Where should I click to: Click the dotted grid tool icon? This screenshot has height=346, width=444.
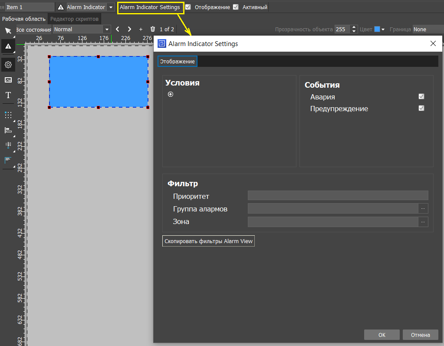coord(8,115)
